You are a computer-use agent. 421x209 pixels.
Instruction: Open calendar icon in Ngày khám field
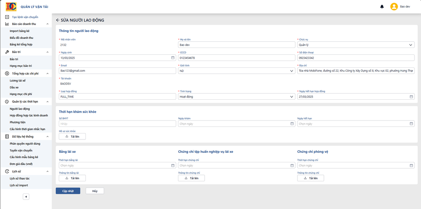click(x=292, y=124)
